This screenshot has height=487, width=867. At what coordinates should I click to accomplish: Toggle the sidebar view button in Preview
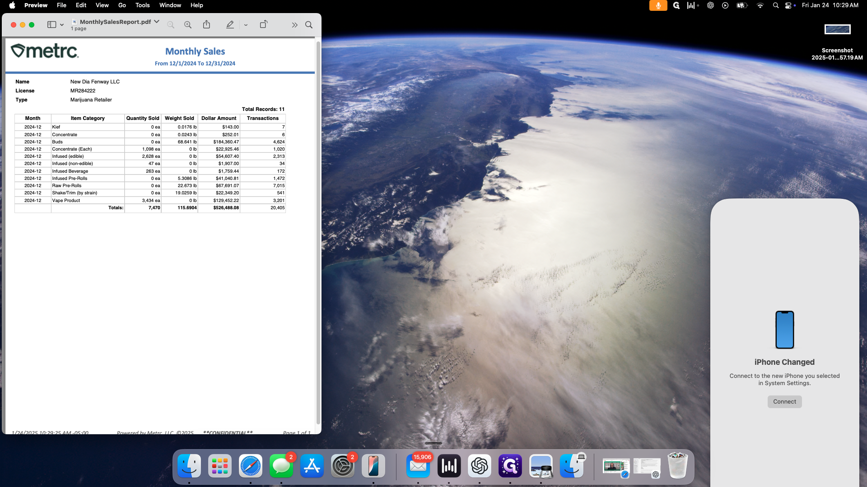pos(51,25)
